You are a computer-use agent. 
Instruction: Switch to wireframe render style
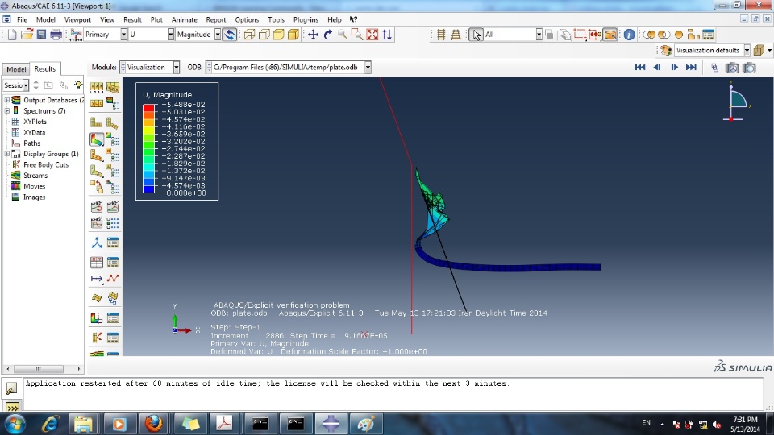coord(249,35)
